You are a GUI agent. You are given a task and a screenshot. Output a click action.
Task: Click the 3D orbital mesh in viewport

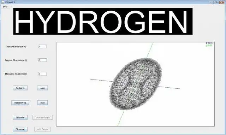(136, 84)
